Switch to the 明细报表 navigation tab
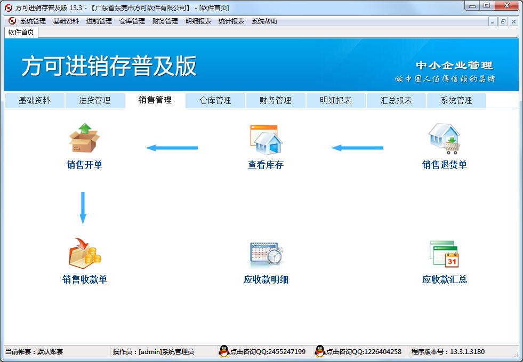Screen dimensions: 523x362 pyautogui.click(x=336, y=100)
